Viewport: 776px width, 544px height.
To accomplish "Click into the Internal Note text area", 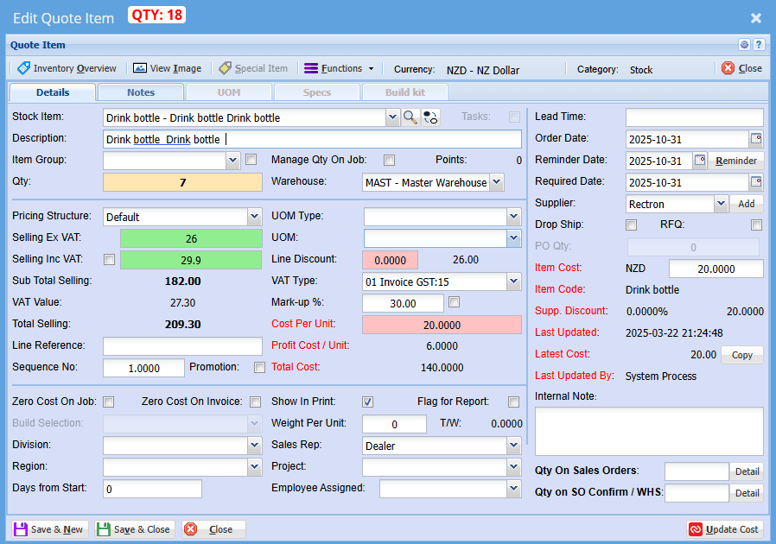I will tap(649, 431).
